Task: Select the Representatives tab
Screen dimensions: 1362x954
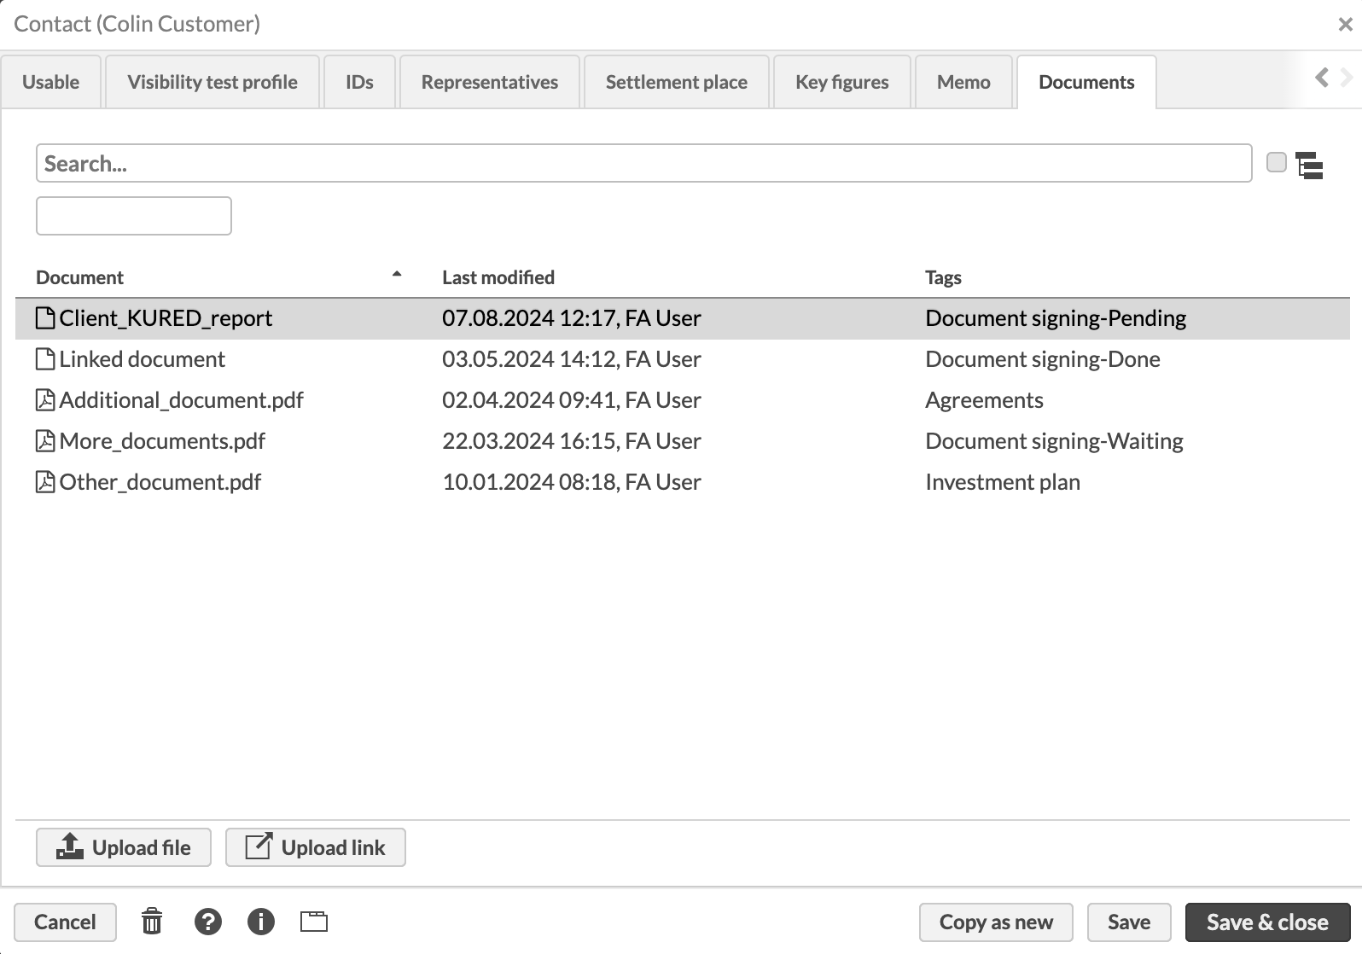Action: pyautogui.click(x=490, y=82)
